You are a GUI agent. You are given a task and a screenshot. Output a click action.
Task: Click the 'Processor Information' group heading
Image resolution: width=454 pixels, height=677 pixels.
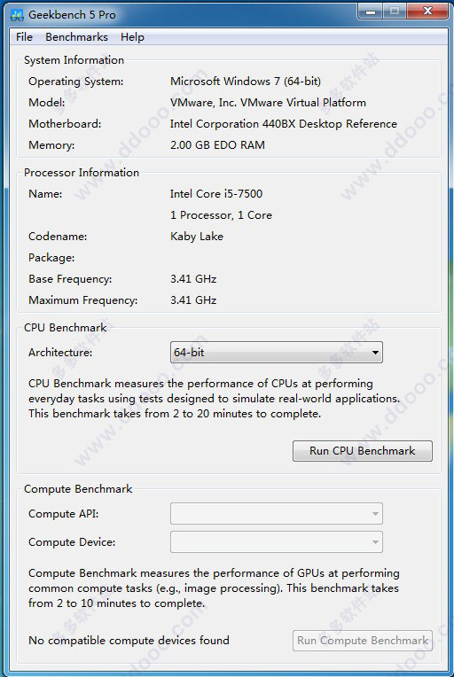tap(82, 173)
